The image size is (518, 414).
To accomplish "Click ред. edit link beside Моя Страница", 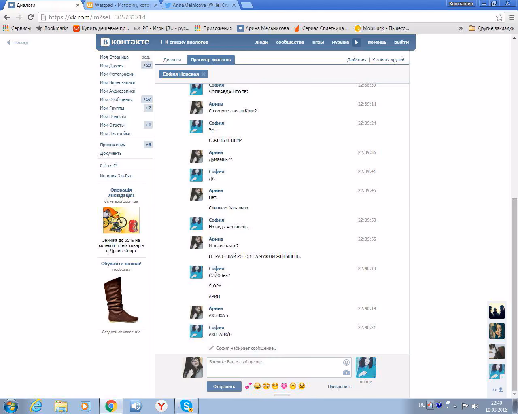I will tap(146, 57).
